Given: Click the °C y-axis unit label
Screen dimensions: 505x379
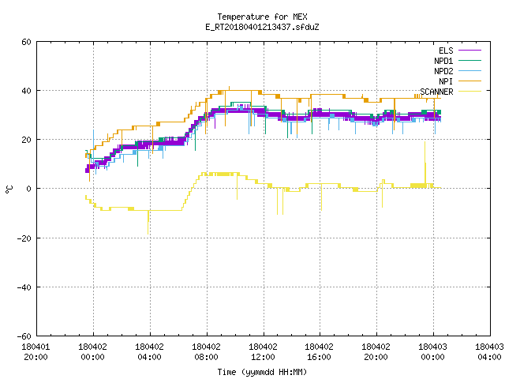Looking at the screenshot, I should click(x=9, y=189).
